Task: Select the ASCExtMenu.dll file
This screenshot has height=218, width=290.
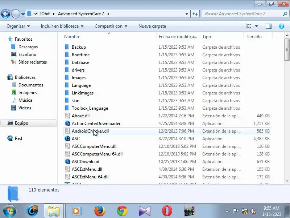Action: [x=87, y=169]
